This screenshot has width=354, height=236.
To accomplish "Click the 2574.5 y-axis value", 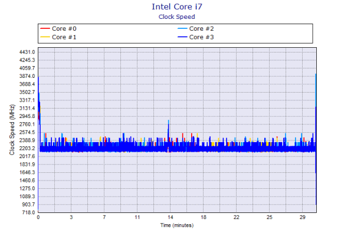I will pyautogui.click(x=27, y=132).
